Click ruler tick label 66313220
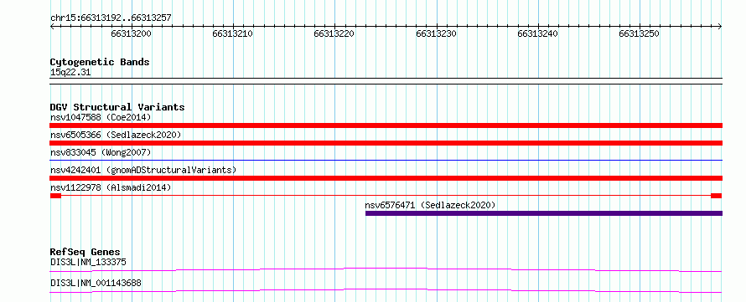The image size is (746, 302). (334, 34)
